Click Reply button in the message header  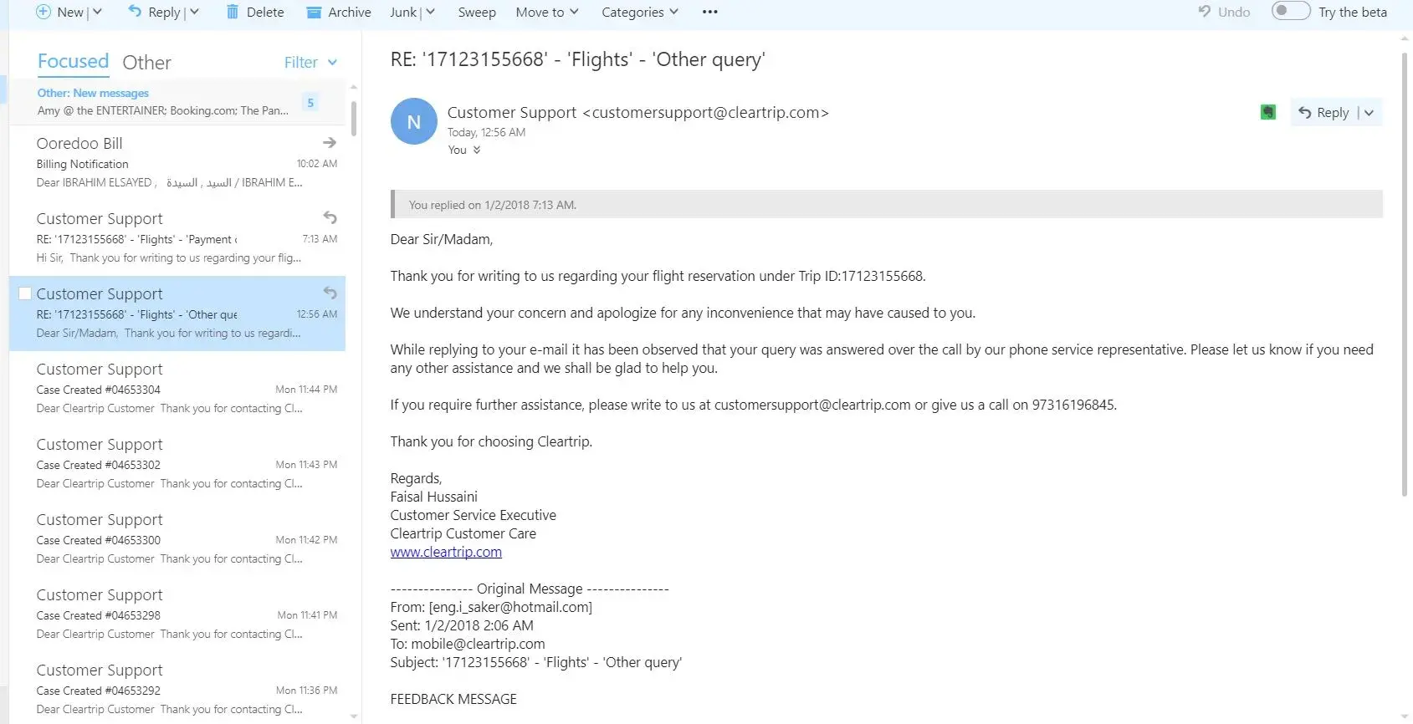tap(1323, 113)
